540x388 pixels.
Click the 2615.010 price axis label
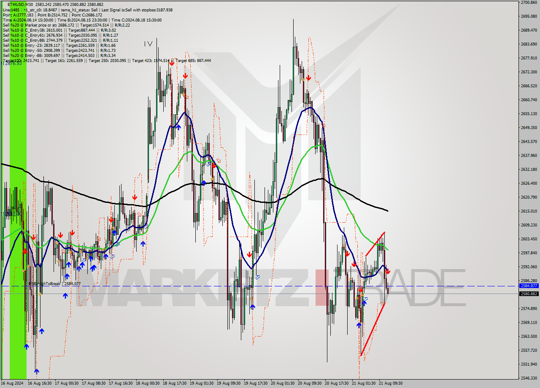coord(529,211)
